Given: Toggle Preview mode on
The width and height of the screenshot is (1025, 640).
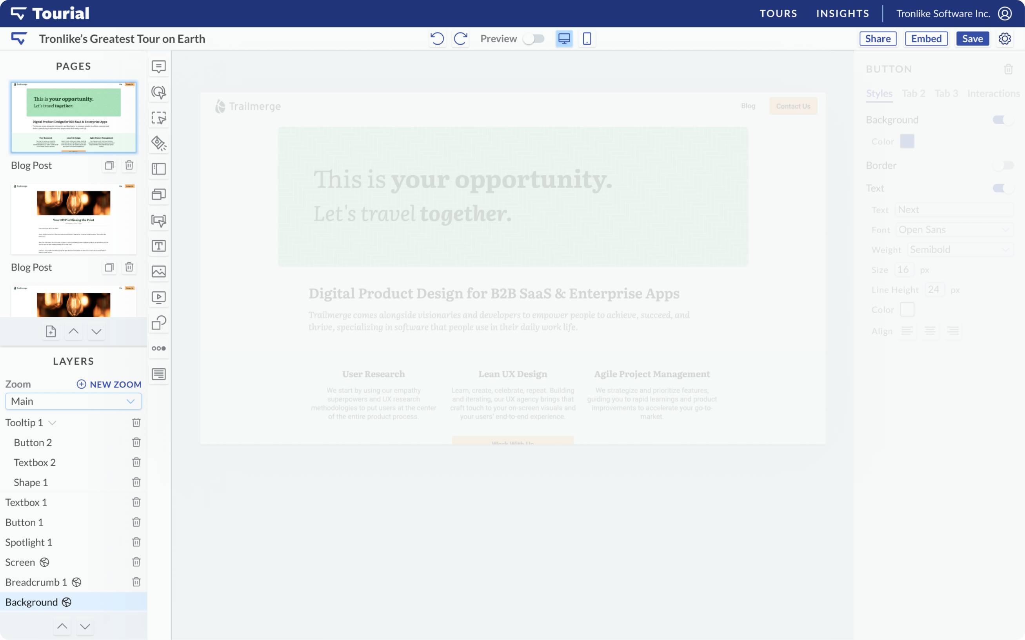Looking at the screenshot, I should coord(533,38).
